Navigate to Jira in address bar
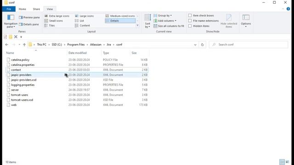The image size is (294, 165). pos(109,45)
